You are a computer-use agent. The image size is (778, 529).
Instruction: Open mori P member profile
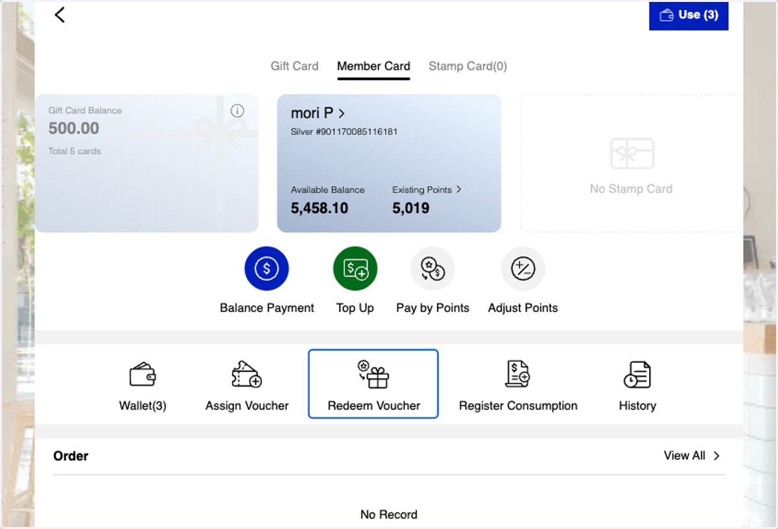(318, 113)
